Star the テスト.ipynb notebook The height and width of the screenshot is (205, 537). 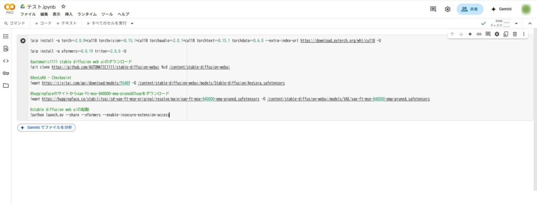coord(63,6)
